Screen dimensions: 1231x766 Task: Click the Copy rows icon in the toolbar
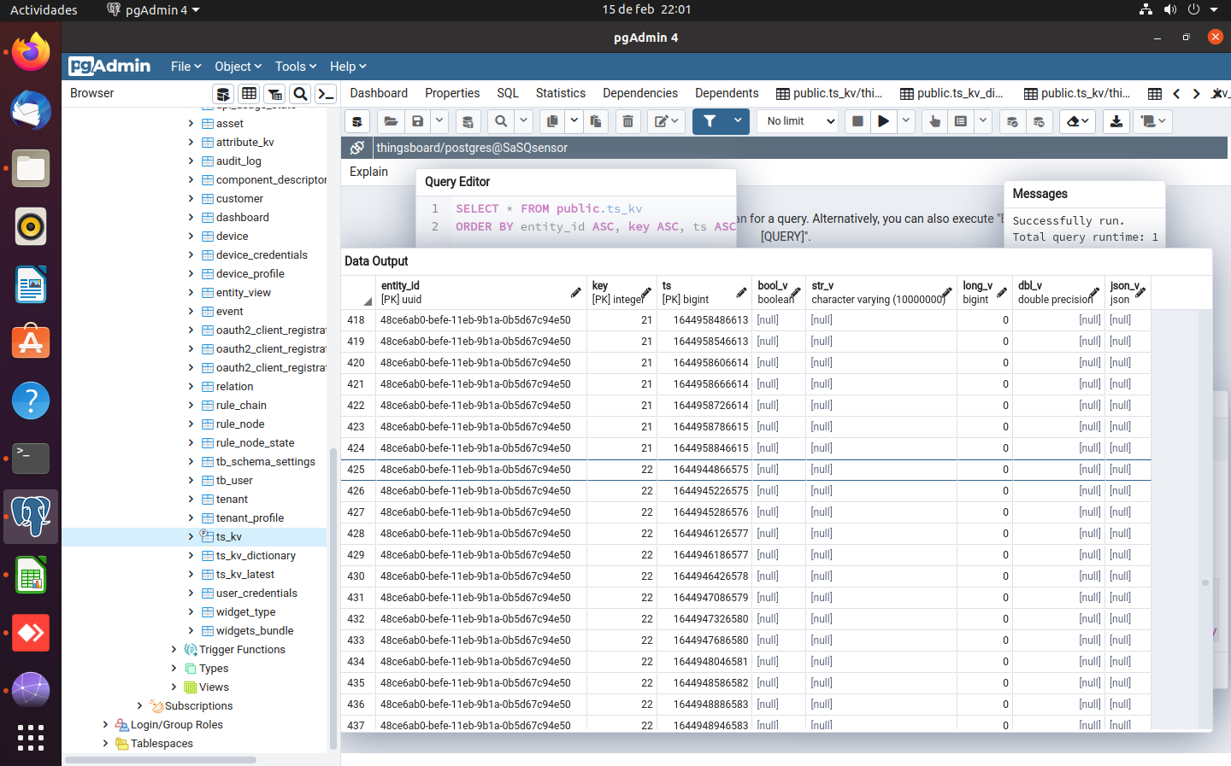(x=551, y=120)
